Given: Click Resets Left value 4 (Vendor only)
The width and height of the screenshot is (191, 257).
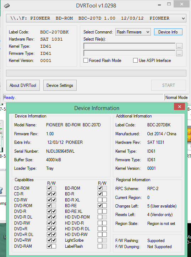Looking at the screenshot, I should coord(160,215).
